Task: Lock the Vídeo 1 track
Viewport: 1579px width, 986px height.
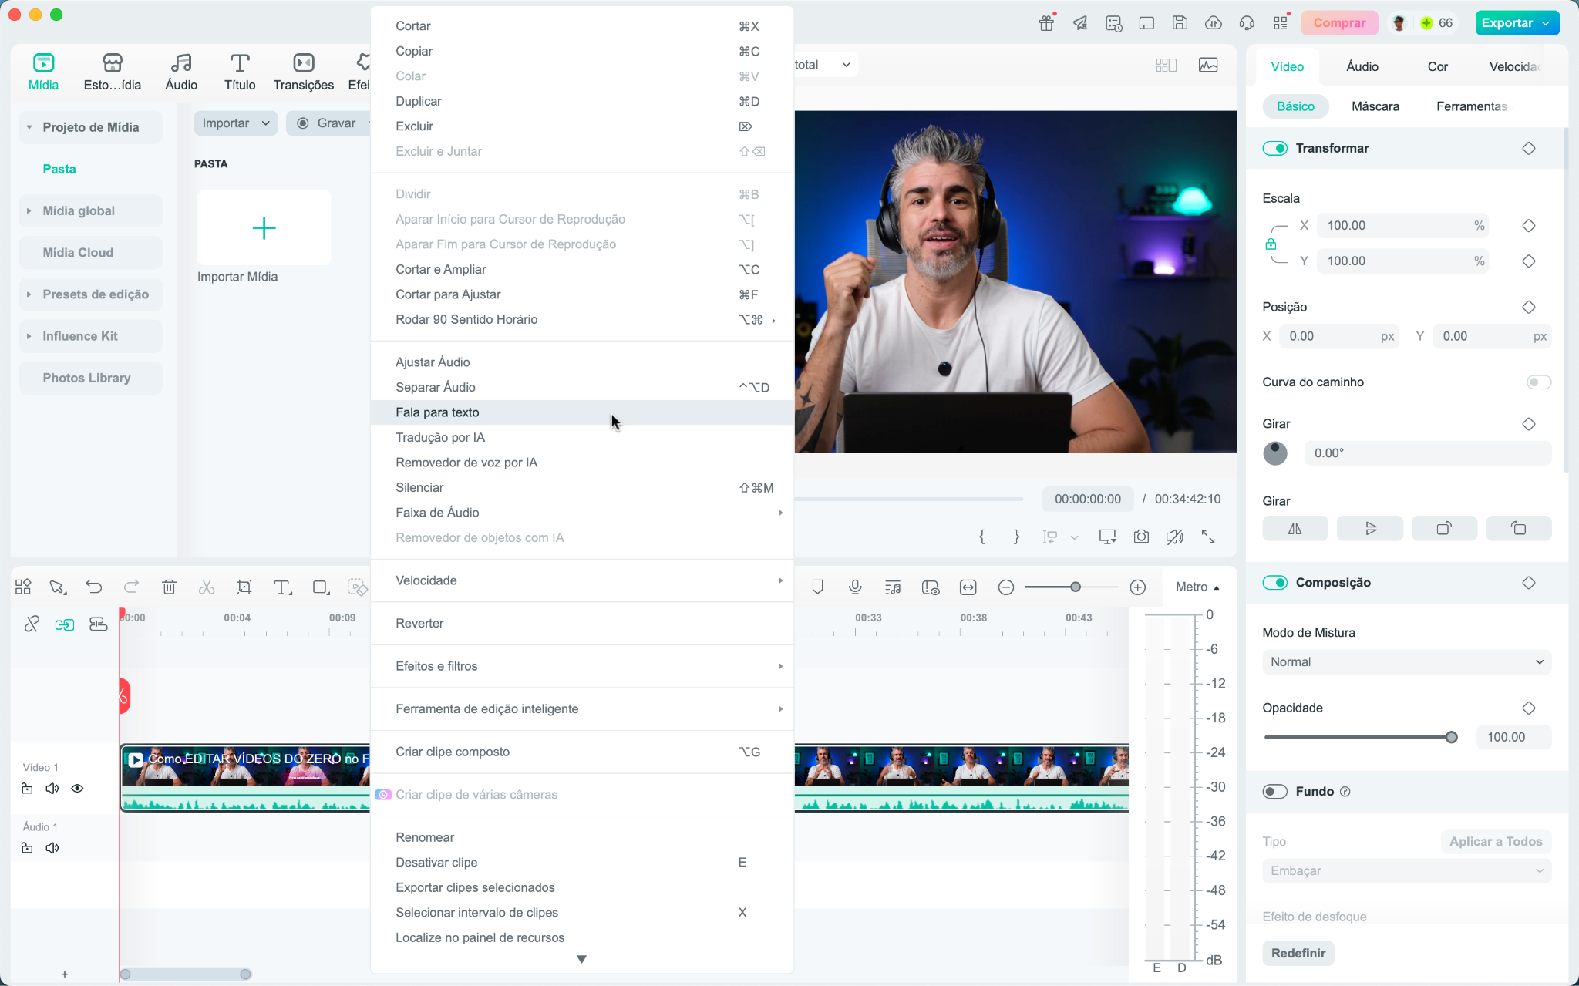Action: (27, 789)
